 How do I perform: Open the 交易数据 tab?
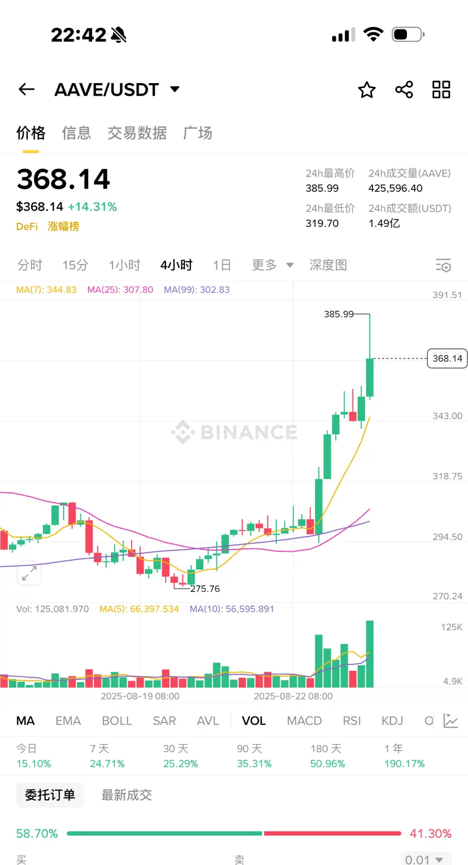pyautogui.click(x=137, y=133)
